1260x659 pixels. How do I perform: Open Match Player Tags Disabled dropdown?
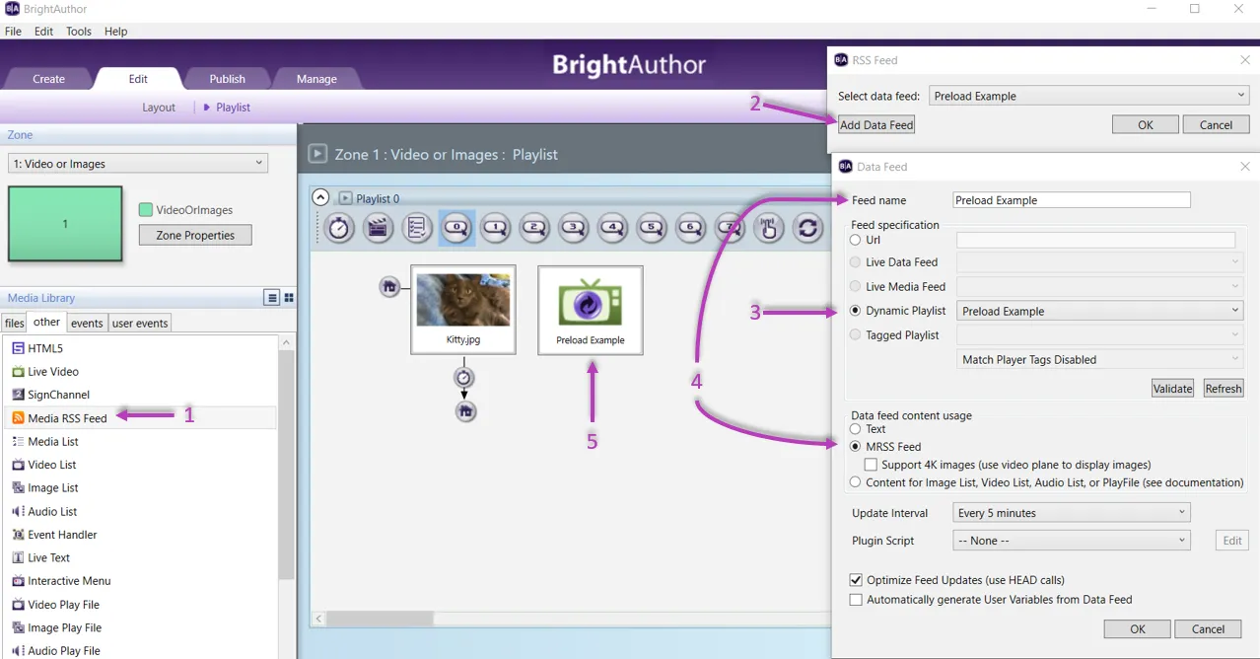pos(1100,360)
